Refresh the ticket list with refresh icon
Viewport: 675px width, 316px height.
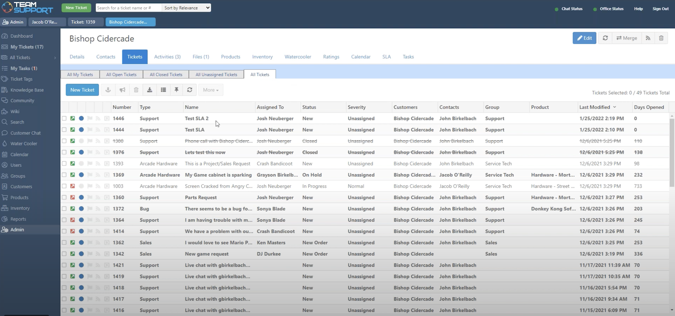click(190, 90)
